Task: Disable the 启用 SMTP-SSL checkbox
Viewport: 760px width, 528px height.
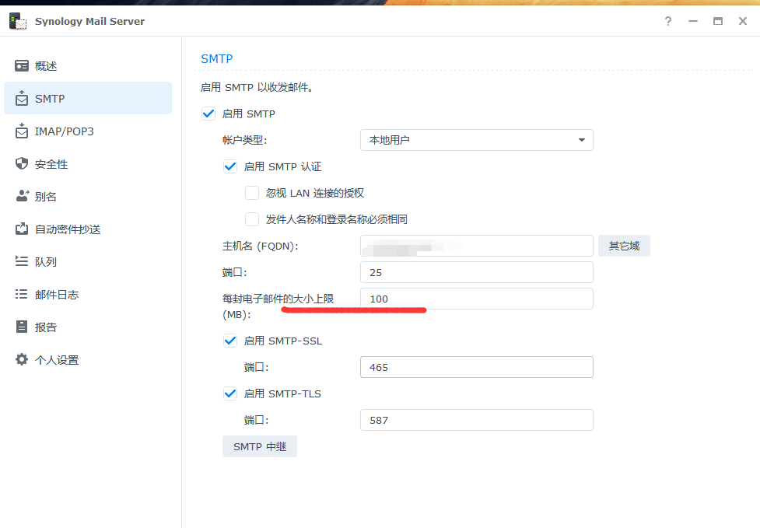Action: [230, 341]
